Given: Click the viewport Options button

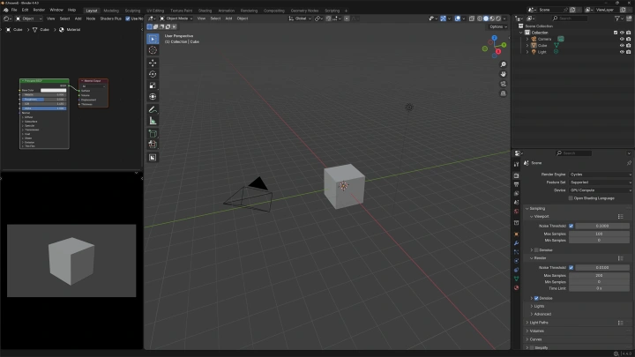Looking at the screenshot, I should point(498,26).
